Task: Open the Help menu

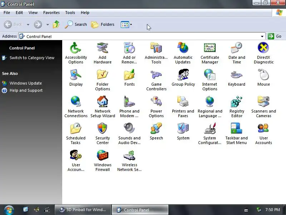Action: [x=85, y=13]
